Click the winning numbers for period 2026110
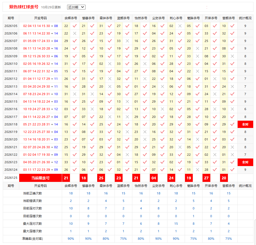 click(40, 64)
